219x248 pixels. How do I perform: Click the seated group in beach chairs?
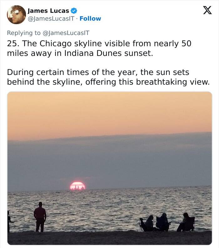(x=167, y=223)
